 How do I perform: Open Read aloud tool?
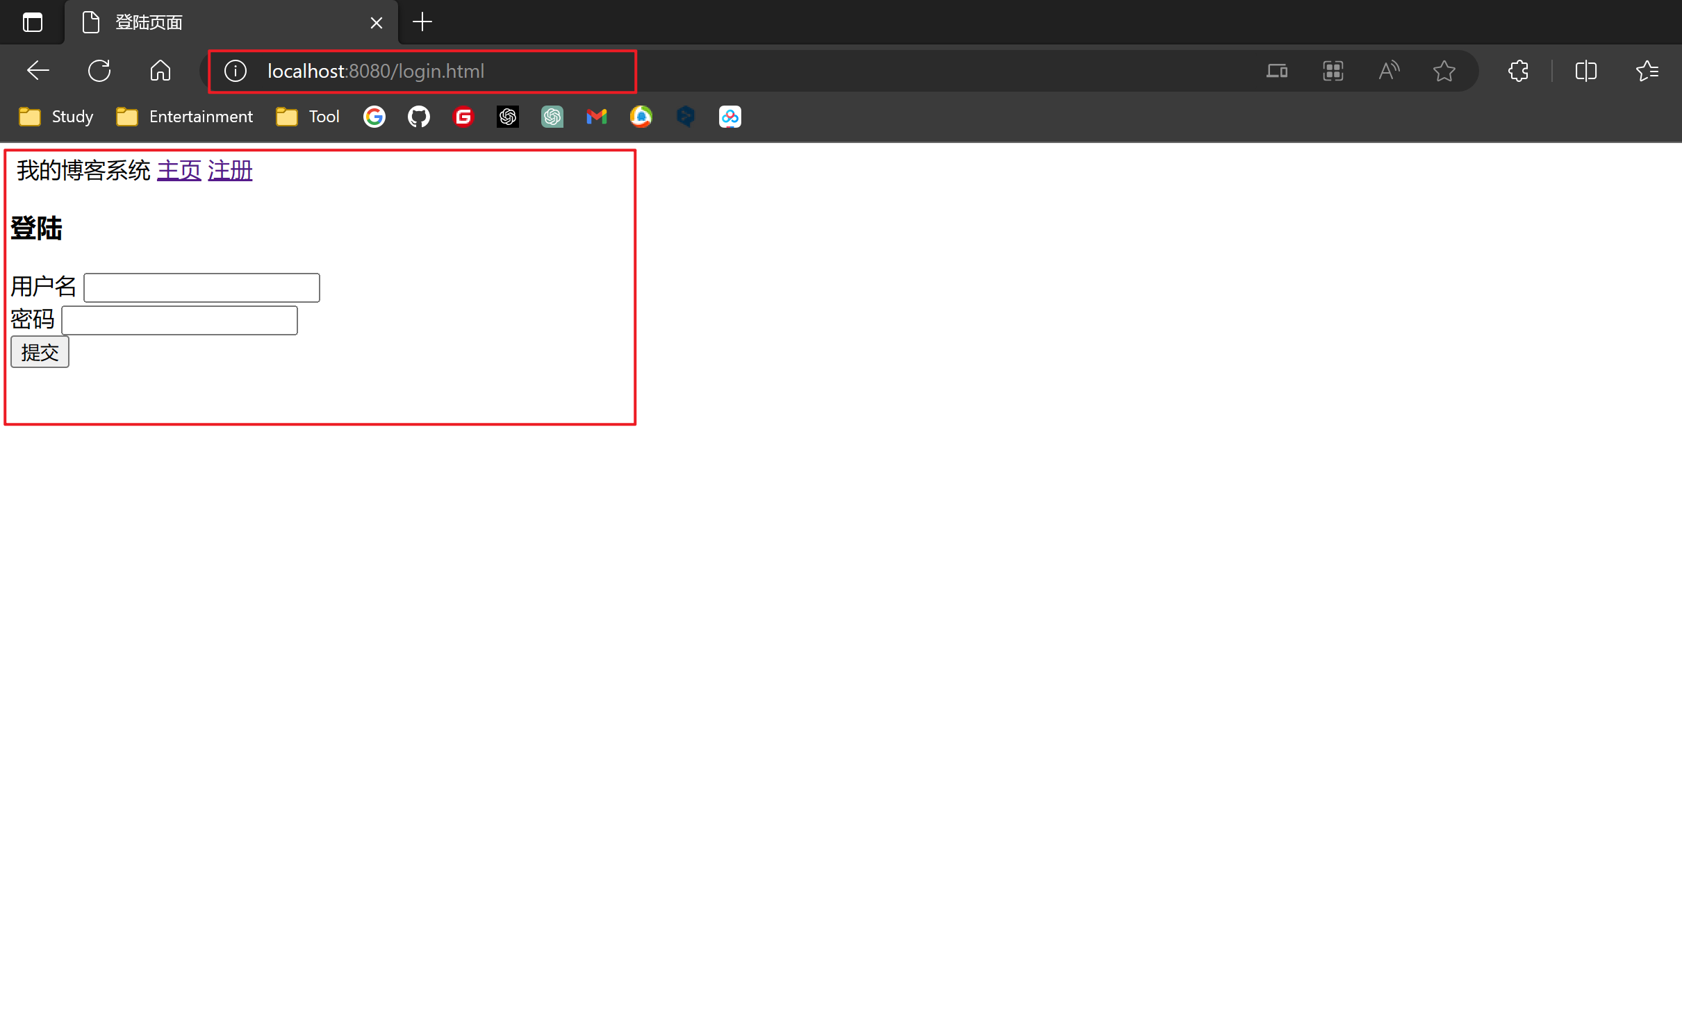click(1388, 70)
